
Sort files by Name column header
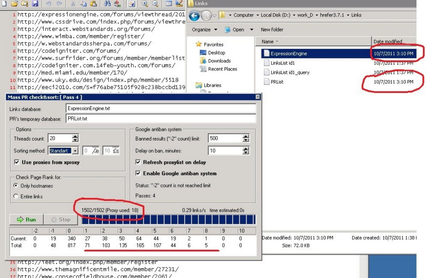pos(313,41)
